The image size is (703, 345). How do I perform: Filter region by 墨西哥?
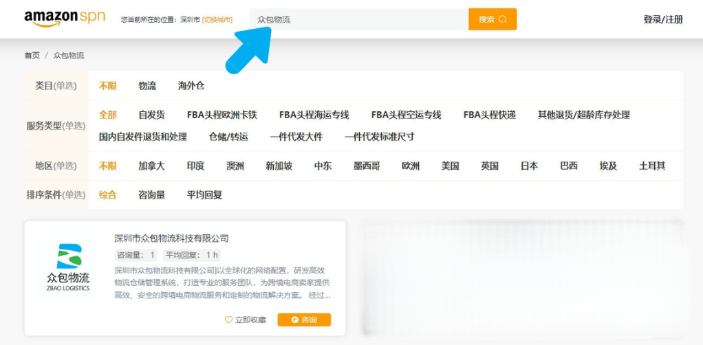coord(367,166)
